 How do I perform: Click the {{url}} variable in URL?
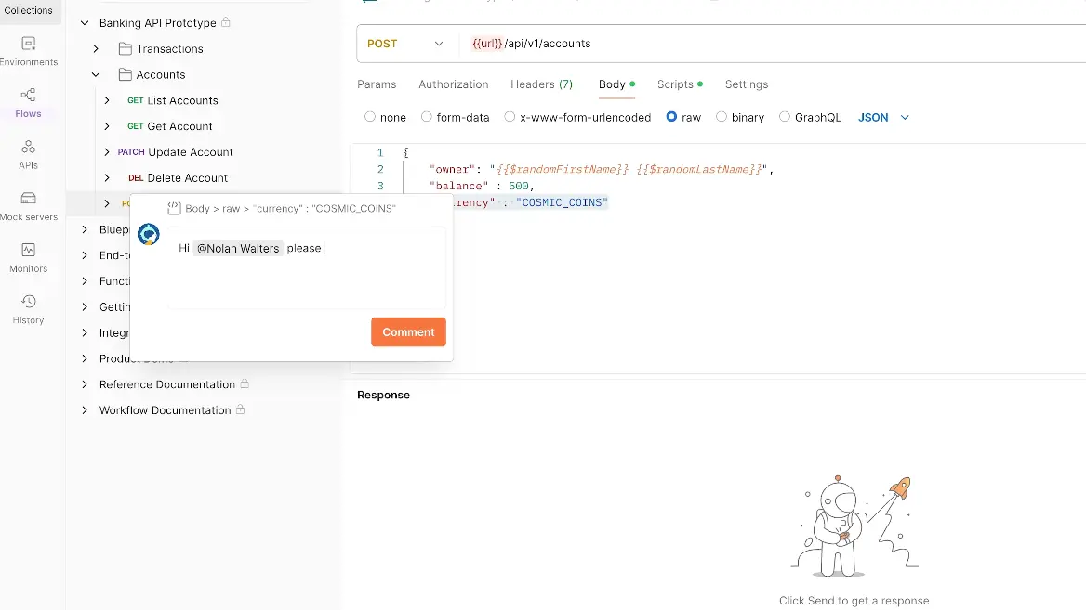[x=487, y=44]
